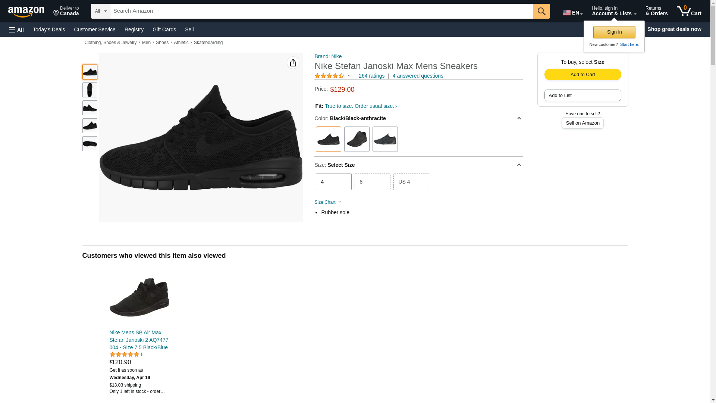The width and height of the screenshot is (716, 403).
Task: Click the magnifying glass search button
Action: 541,11
